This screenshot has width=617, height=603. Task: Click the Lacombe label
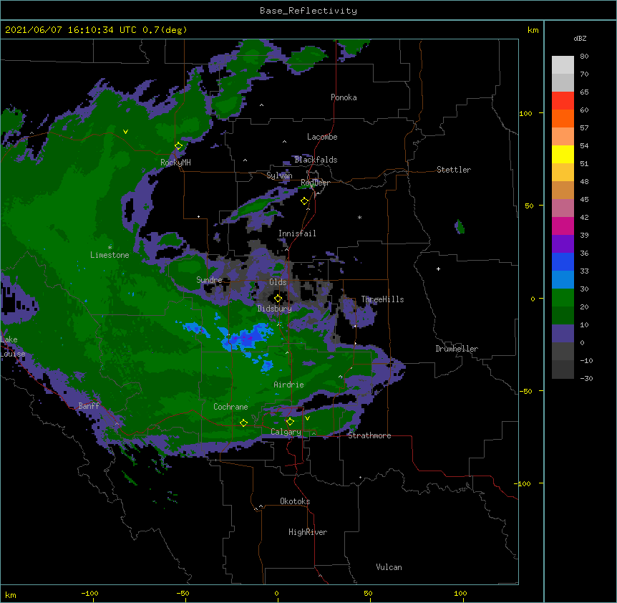tap(322, 137)
